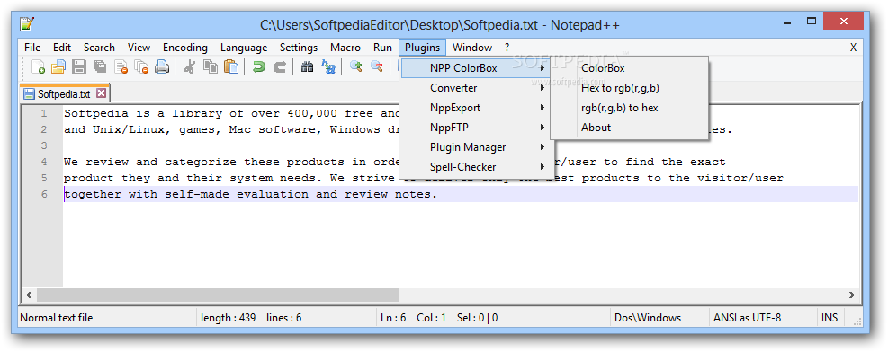Click the green Undo arrow icon

pos(259,66)
